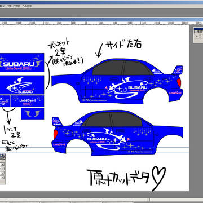Image resolution: width=203 pixels, height=203 pixels.
Task: Select the red tail light on the upper car
Action: [179, 83]
